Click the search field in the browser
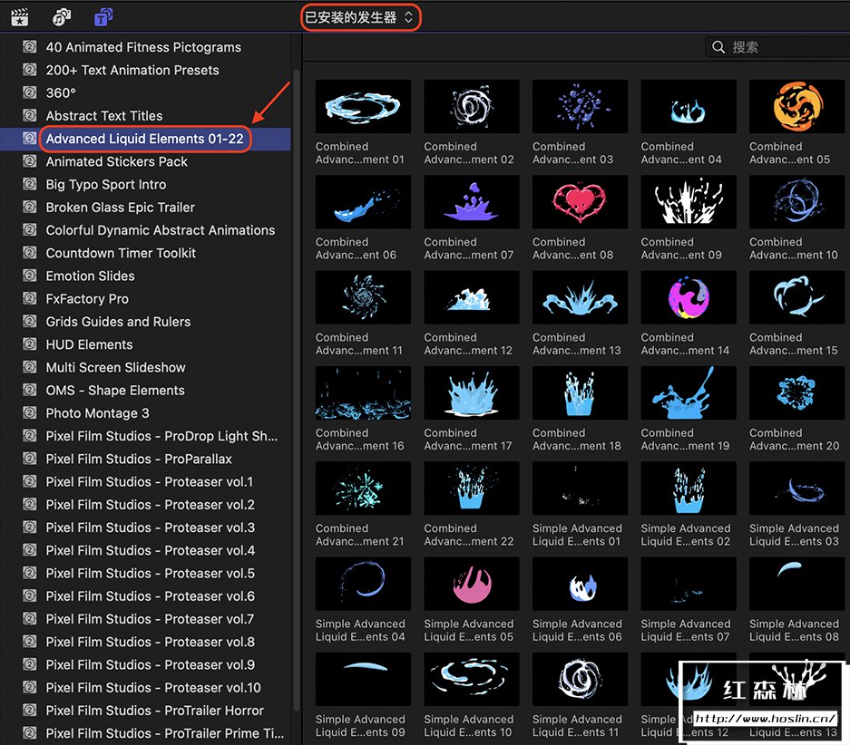The height and width of the screenshot is (745, 850). 778,47
